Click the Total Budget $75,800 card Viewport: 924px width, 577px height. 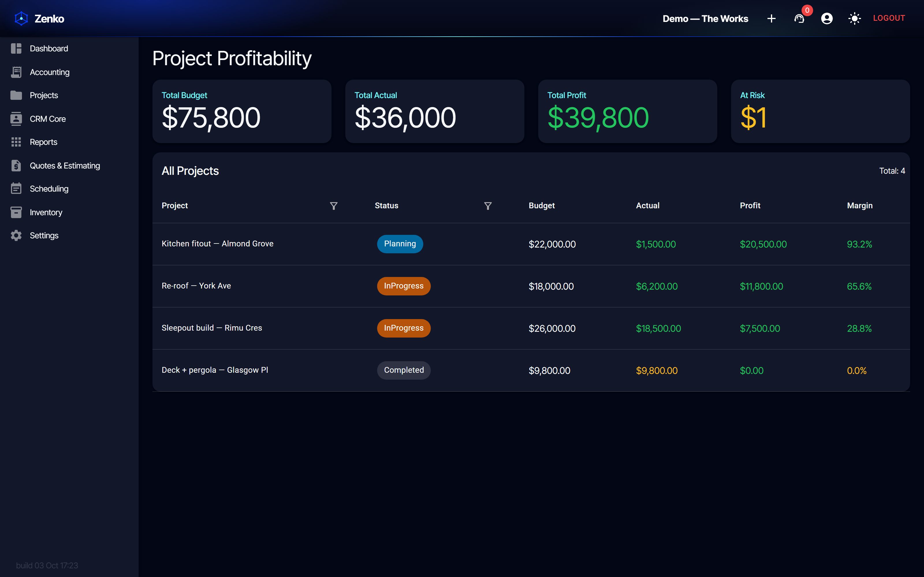point(242,111)
